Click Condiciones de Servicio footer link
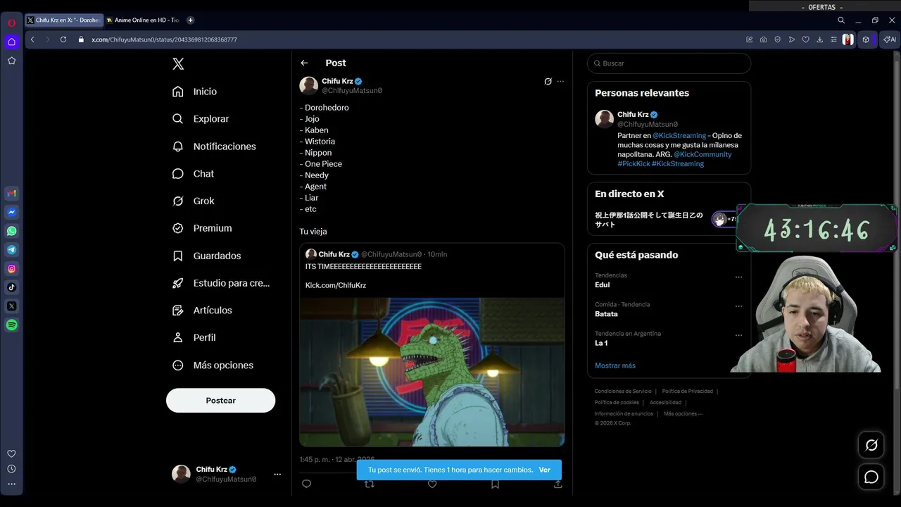 pyautogui.click(x=623, y=391)
